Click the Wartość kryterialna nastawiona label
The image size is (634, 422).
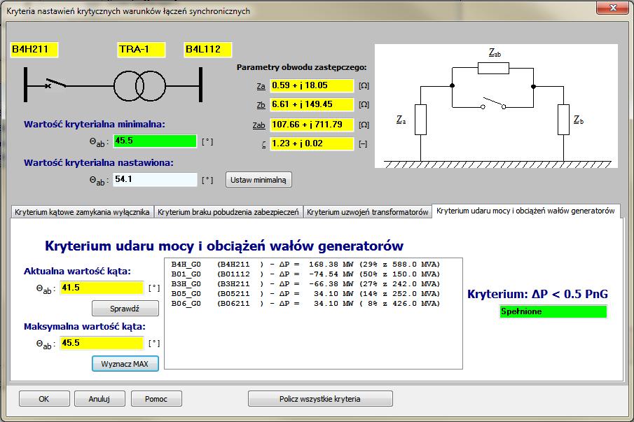98,163
